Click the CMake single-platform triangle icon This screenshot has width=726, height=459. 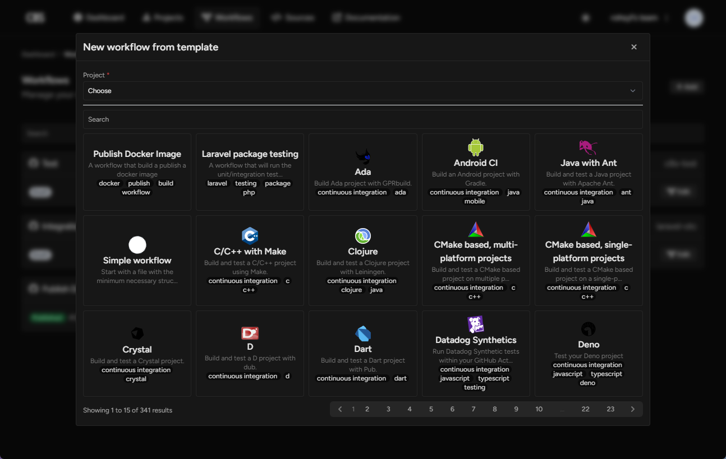pyautogui.click(x=589, y=229)
